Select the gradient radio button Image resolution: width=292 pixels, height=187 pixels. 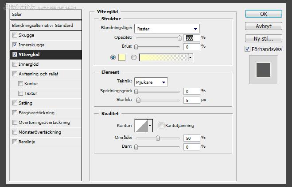[134, 57]
